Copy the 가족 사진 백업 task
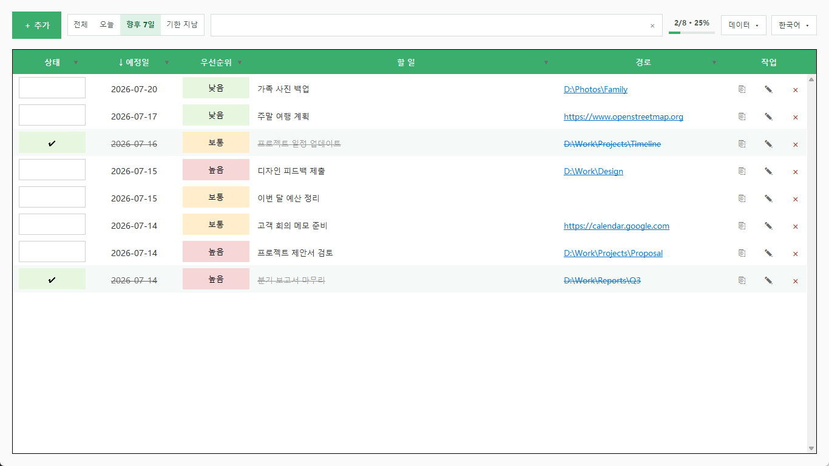The image size is (829, 466). point(742,89)
